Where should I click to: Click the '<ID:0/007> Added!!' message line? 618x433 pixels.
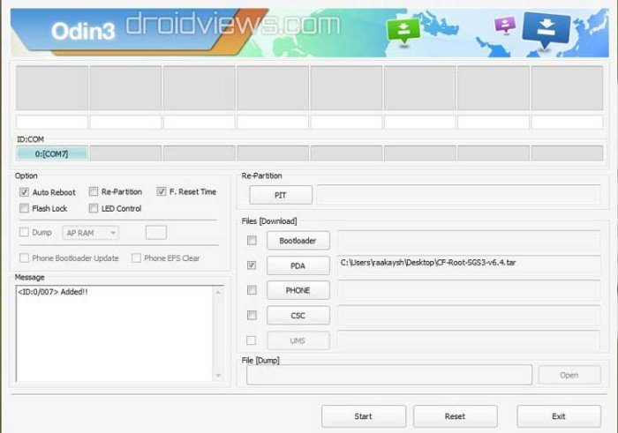53,292
